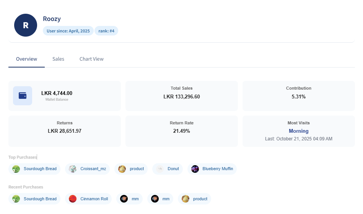Image resolution: width=363 pixels, height=214 pixels.
Task: Click the Cinnamon Roll product thumbnail
Action: 73,199
